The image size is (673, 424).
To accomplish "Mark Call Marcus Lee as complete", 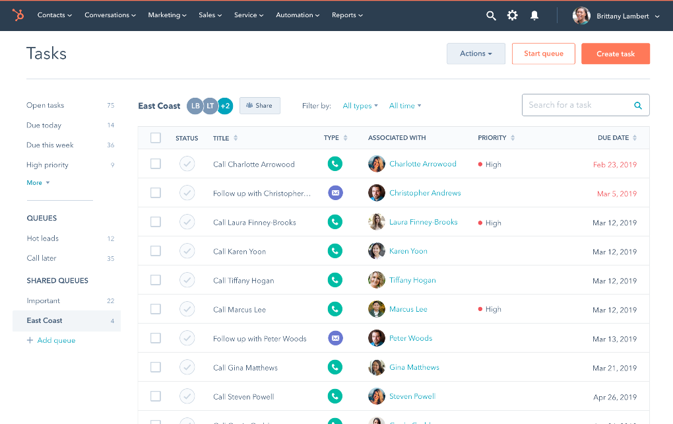I will click(x=187, y=308).
